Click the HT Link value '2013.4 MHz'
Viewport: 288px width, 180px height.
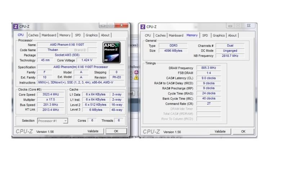[51, 110]
